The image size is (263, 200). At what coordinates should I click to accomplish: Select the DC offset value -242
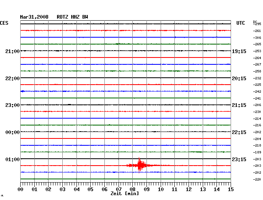(257, 91)
